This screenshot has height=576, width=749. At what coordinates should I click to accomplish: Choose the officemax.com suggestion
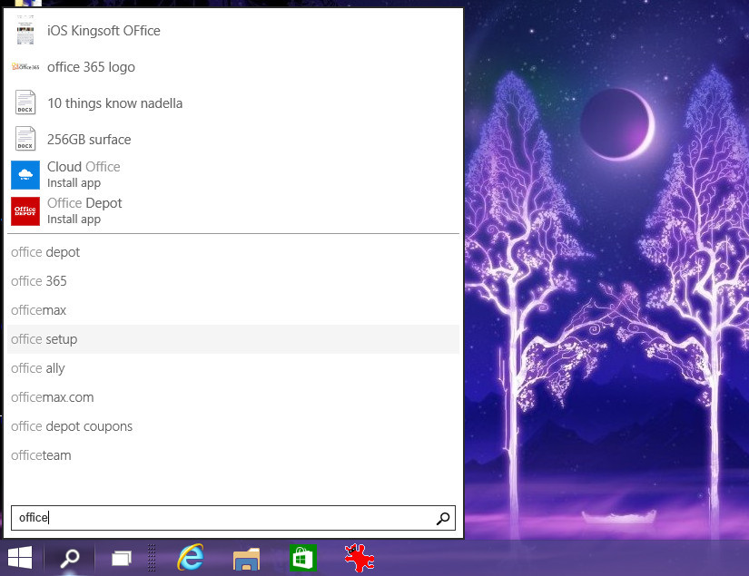click(53, 397)
